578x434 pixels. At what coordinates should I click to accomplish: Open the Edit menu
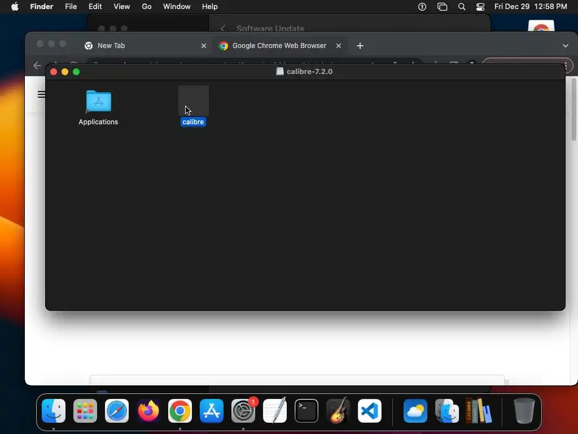click(95, 7)
